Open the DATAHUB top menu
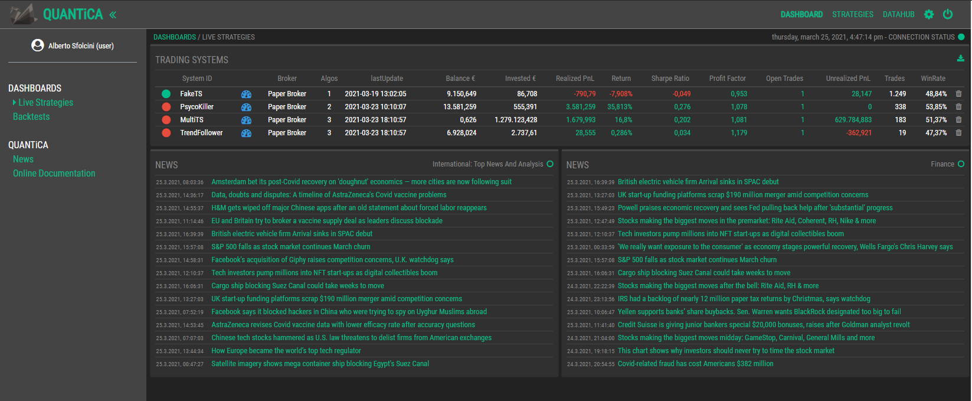The height and width of the screenshot is (401, 972). click(x=899, y=14)
